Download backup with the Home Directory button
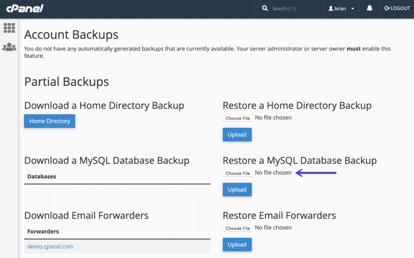This screenshot has height=258, width=414. [x=49, y=121]
